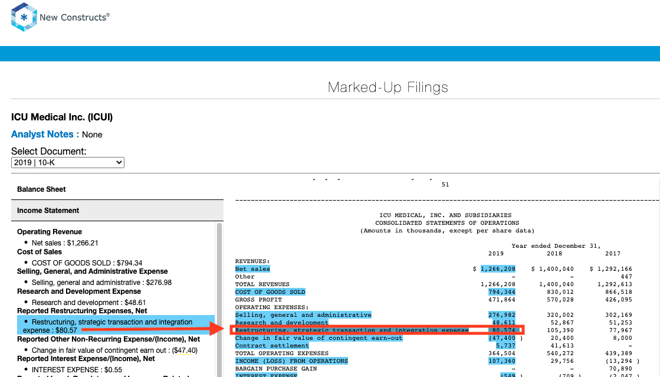Click highlighted 276,982 value in filing
The width and height of the screenshot is (660, 377).
pyautogui.click(x=502, y=315)
